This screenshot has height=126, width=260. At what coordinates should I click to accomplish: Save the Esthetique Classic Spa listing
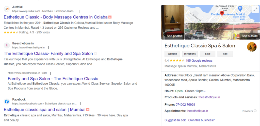(208, 54)
